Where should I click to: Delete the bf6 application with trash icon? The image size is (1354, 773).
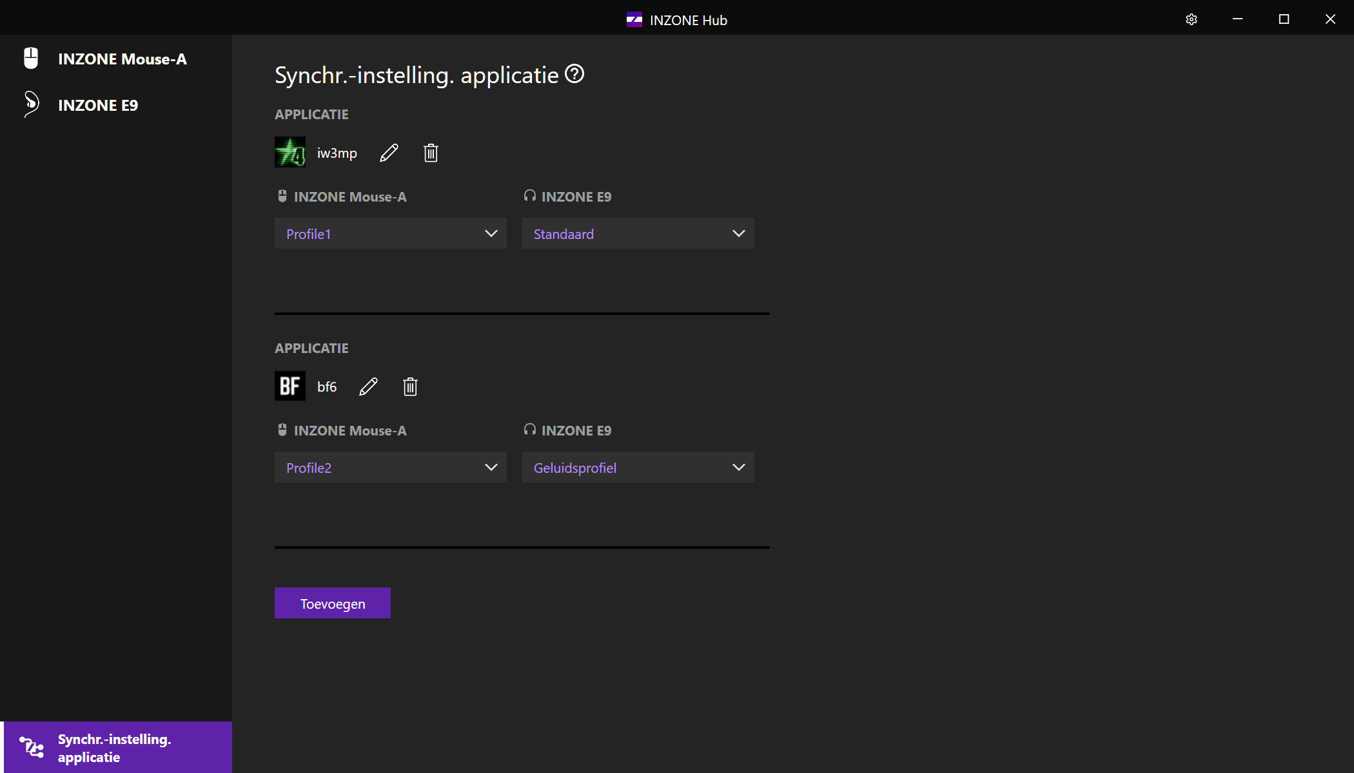pos(410,386)
